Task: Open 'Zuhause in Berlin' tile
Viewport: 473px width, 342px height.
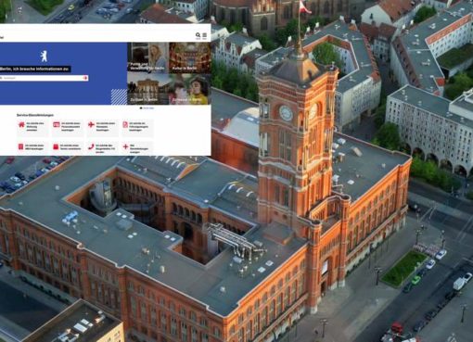Action: pos(190,89)
